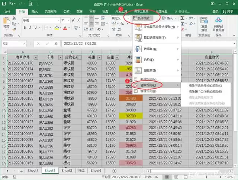238x180 pixels.
Task: Click the yellow fill color bucket
Action: (x=57, y=28)
